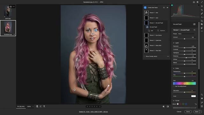Toggle the color sampler eyedropper tool
The image size is (204, 115).
coord(202,103)
